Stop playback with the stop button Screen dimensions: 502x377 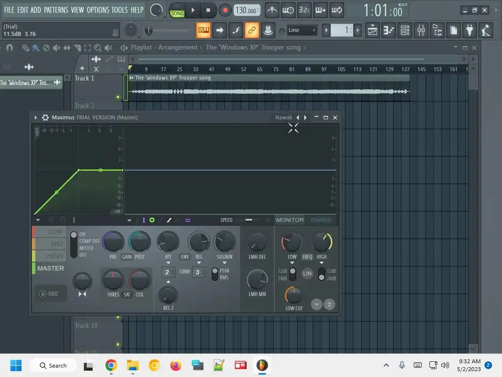pyautogui.click(x=208, y=10)
